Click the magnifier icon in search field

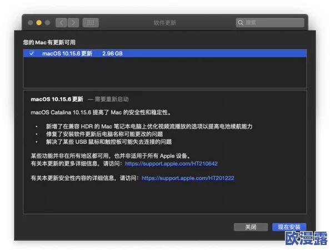pos(241,23)
